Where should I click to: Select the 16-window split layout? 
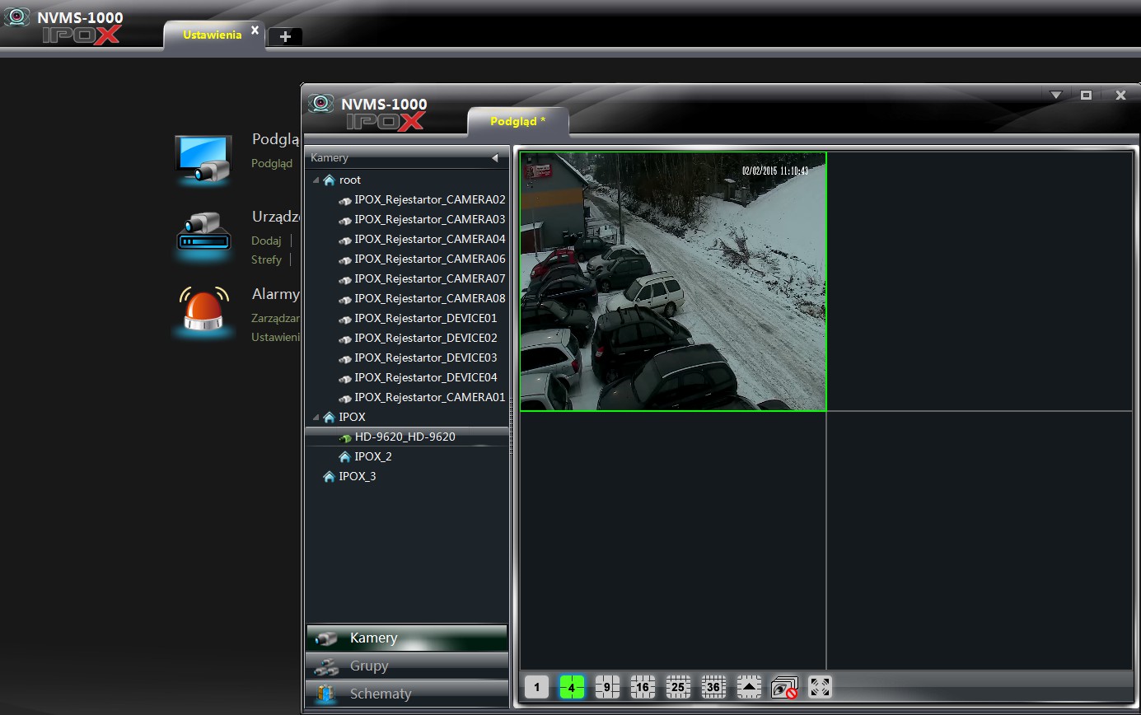[643, 687]
